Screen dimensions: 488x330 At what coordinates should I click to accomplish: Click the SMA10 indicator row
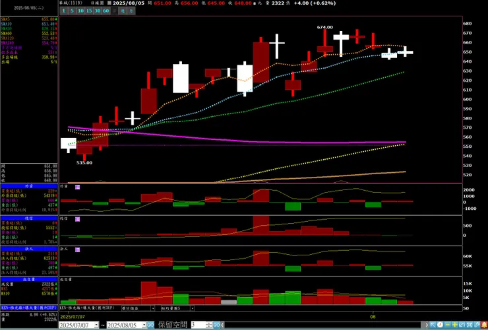[29, 24]
